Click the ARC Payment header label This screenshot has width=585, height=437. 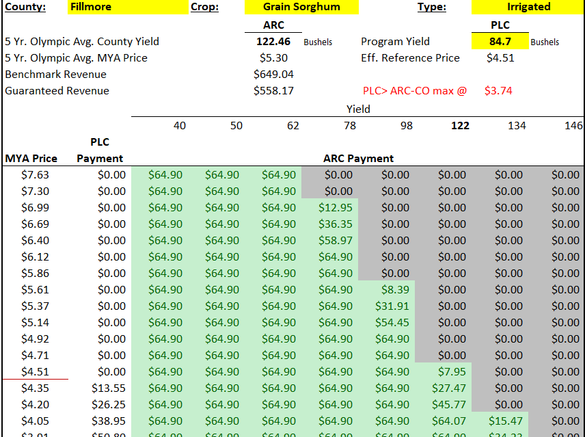pyautogui.click(x=358, y=159)
